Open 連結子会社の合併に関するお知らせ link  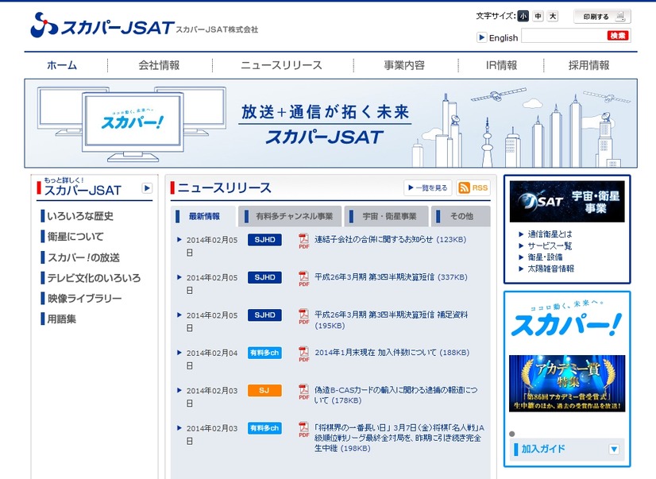[x=390, y=240]
